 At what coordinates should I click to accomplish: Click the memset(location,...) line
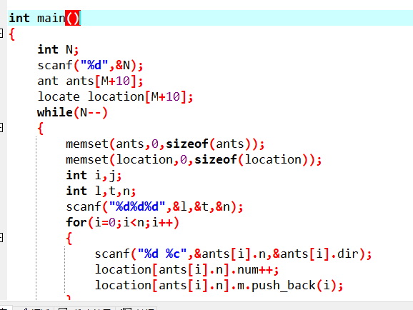194,160
